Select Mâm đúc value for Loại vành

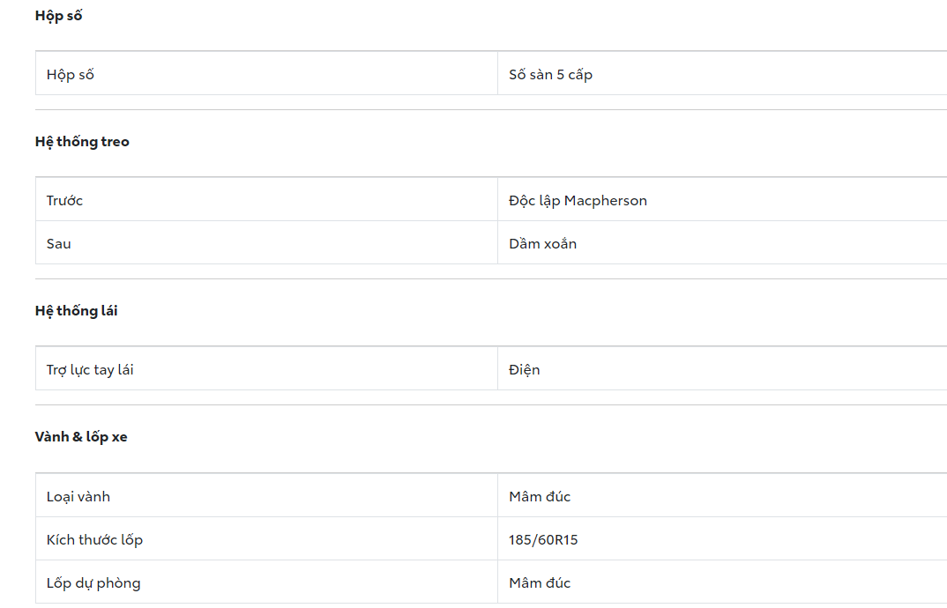(540, 497)
